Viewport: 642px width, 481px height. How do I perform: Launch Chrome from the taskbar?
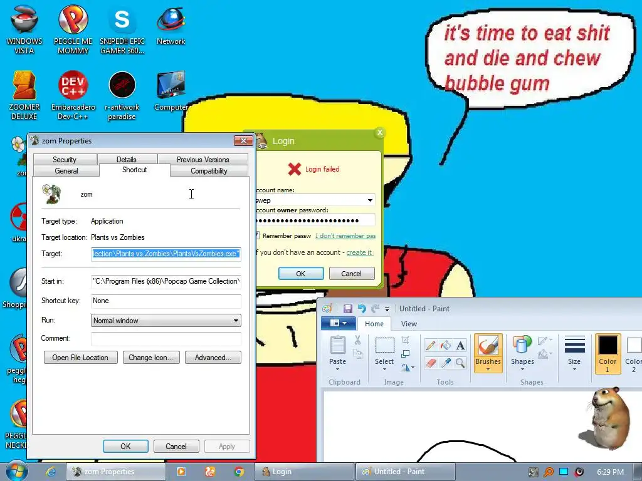coord(239,472)
